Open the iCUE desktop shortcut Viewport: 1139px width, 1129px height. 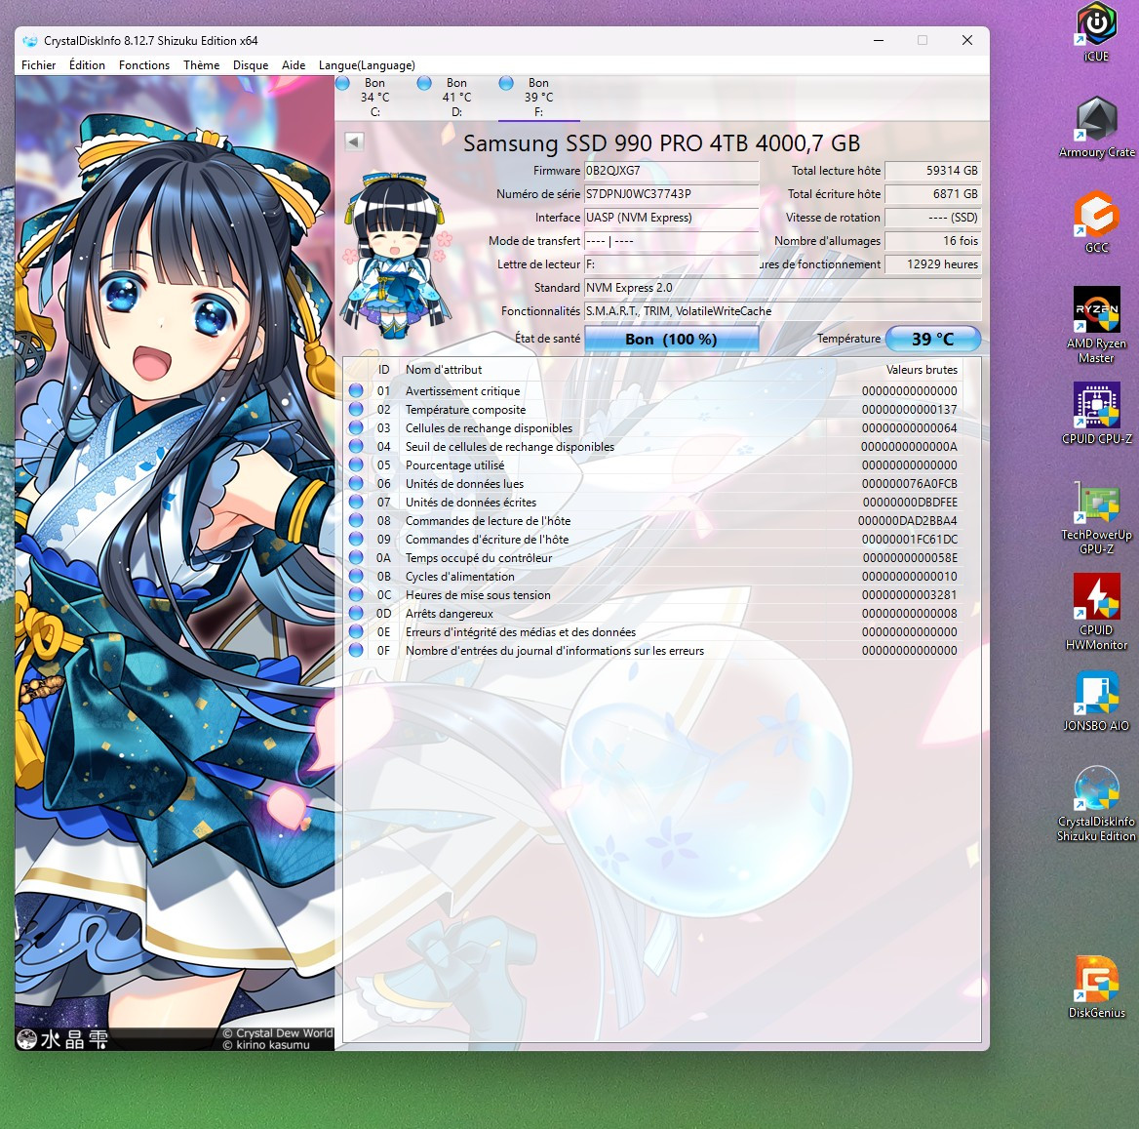(x=1096, y=32)
